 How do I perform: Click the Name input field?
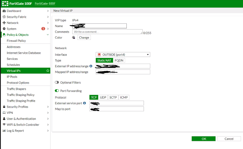100,26
